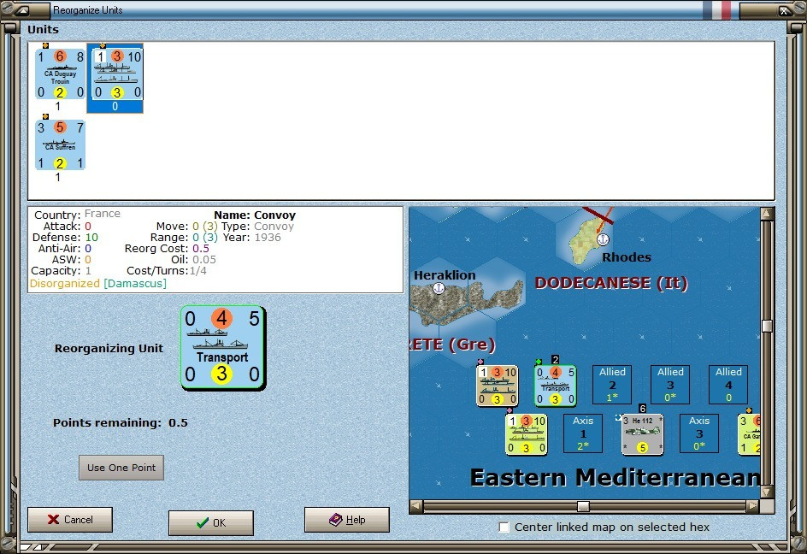Click the Heraklion port anchor icon
The width and height of the screenshot is (807, 554).
click(x=439, y=288)
